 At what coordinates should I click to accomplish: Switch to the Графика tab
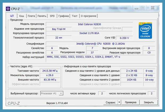click(63, 16)
